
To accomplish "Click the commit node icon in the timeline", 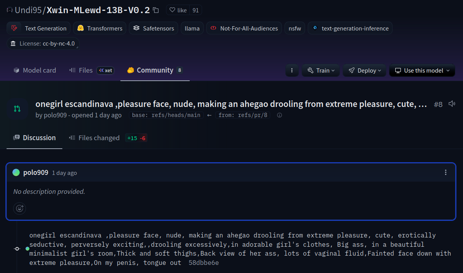I will tap(17, 249).
